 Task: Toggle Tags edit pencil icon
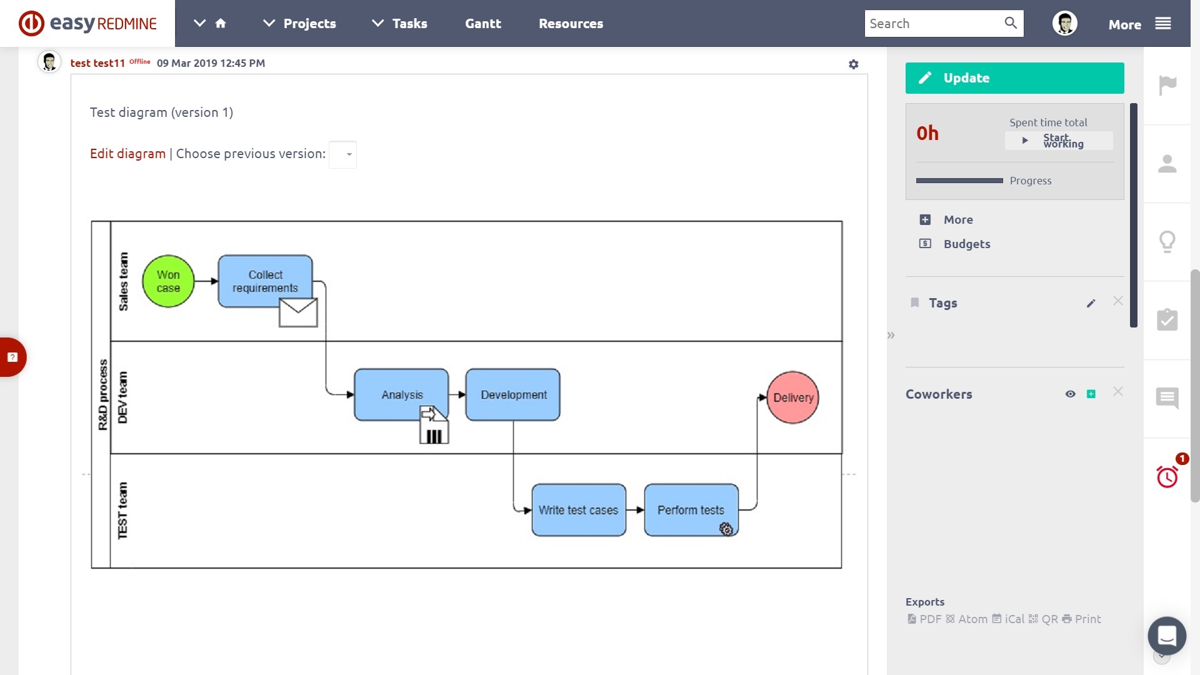coord(1091,303)
